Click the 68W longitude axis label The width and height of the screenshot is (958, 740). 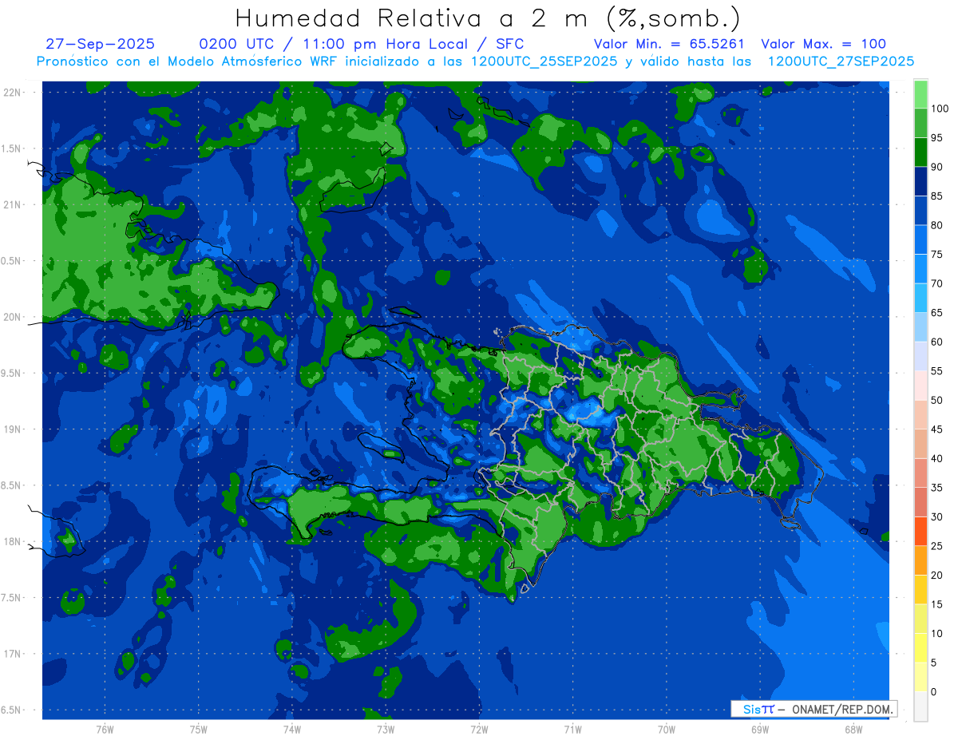tap(853, 729)
